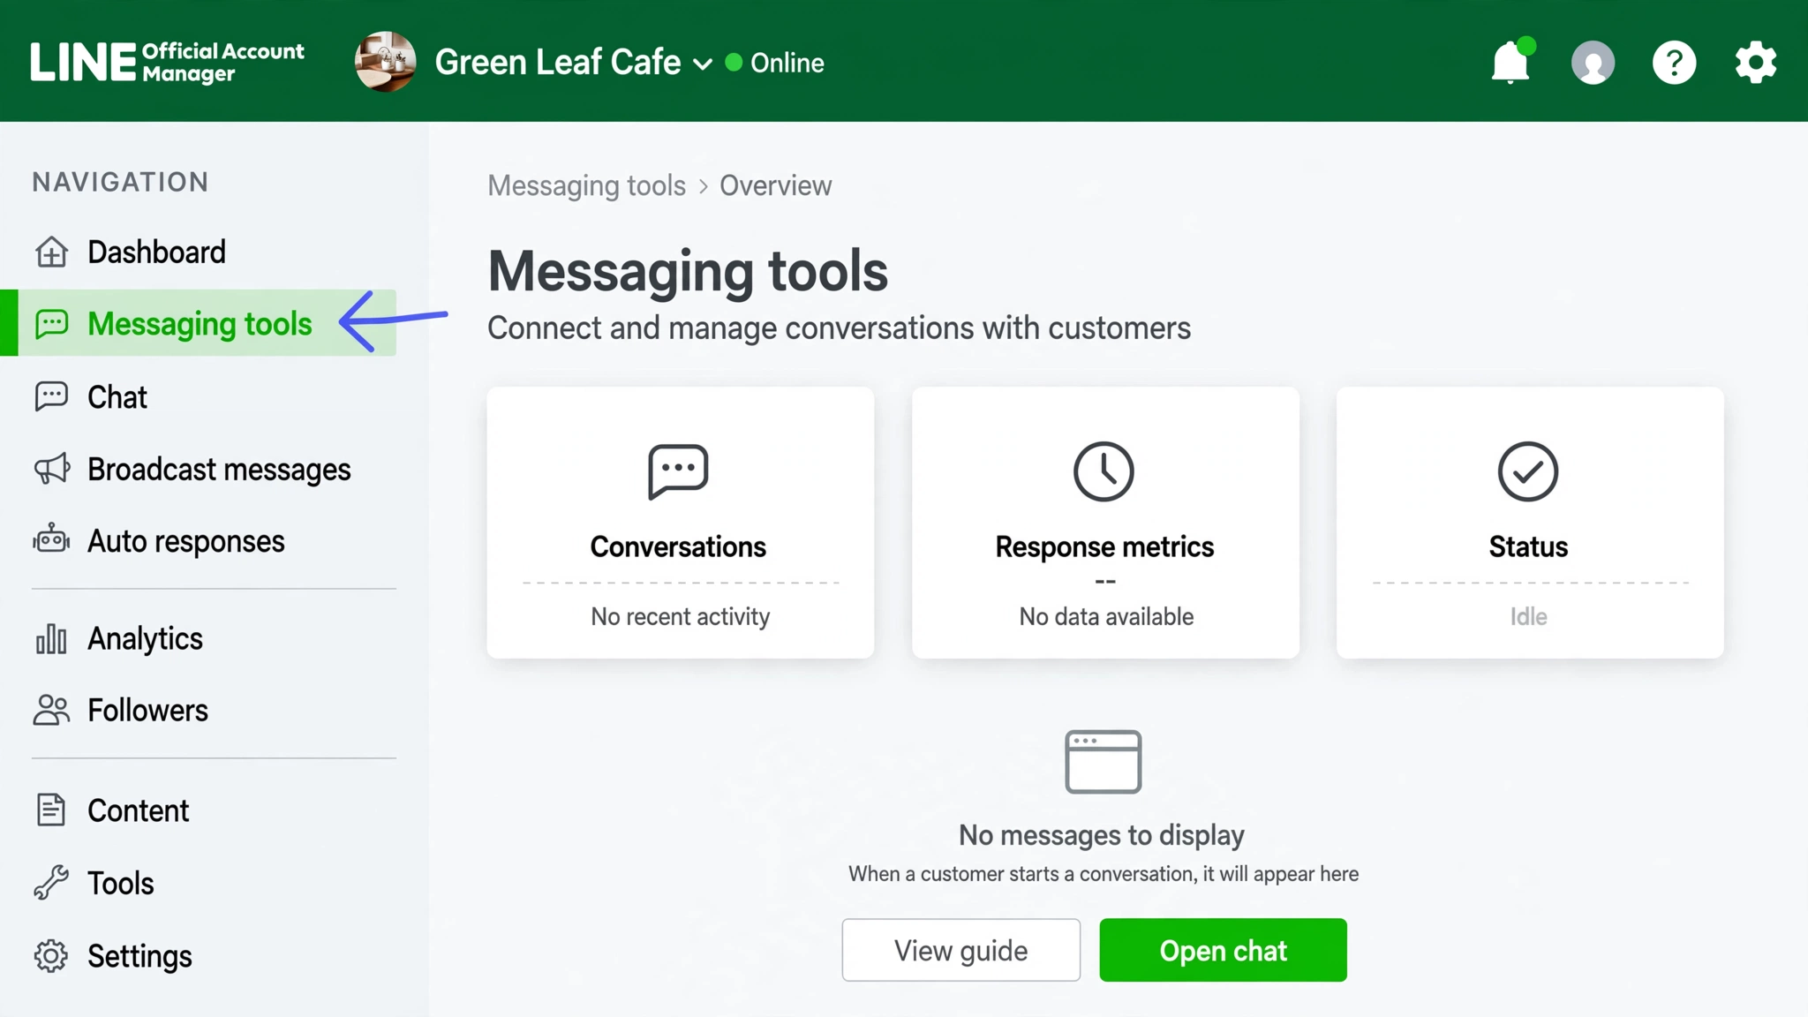Image resolution: width=1808 pixels, height=1017 pixels.
Task: Click the 'Connect and manage conversations' subtitle
Action: tap(839, 328)
